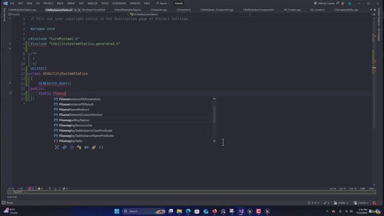Collapse the comment block on line 8
The height and width of the screenshot is (216, 384).
coord(29,53)
